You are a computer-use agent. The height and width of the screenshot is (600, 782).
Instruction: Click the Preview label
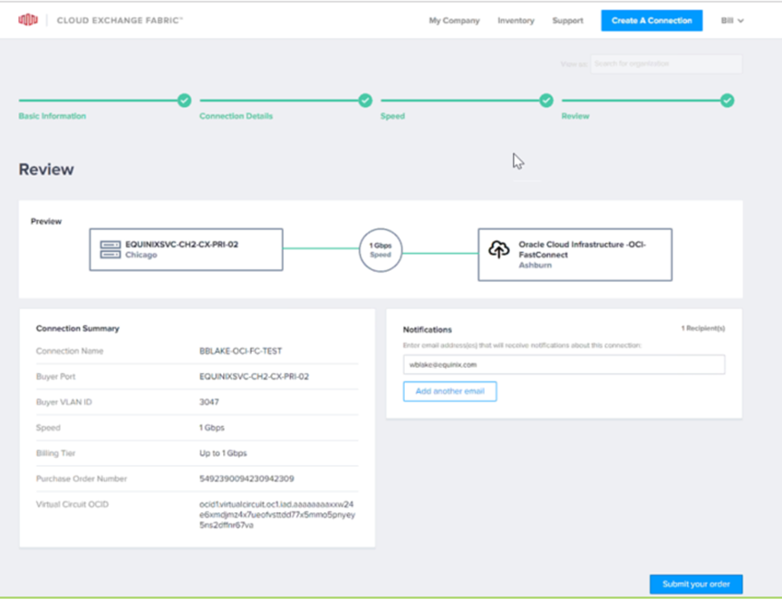click(x=46, y=221)
